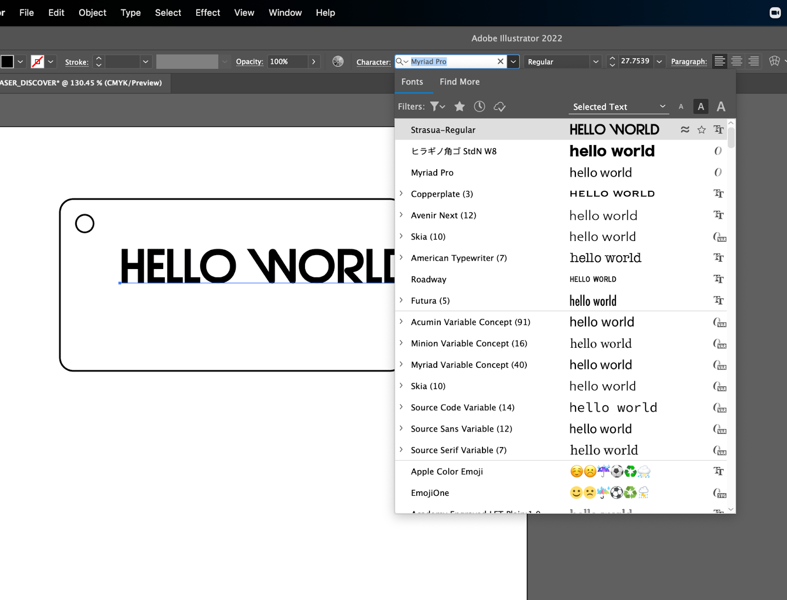Screen dimensions: 787x600
Task: Expand Source Code Variable (14) family
Action: pyautogui.click(x=401, y=407)
